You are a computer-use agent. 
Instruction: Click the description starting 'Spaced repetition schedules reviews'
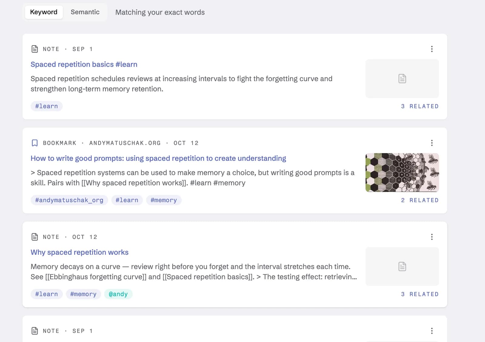(x=182, y=84)
